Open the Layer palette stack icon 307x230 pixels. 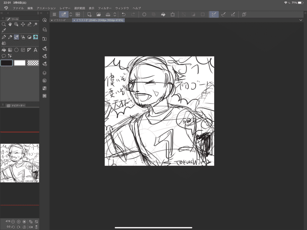tap(45, 73)
